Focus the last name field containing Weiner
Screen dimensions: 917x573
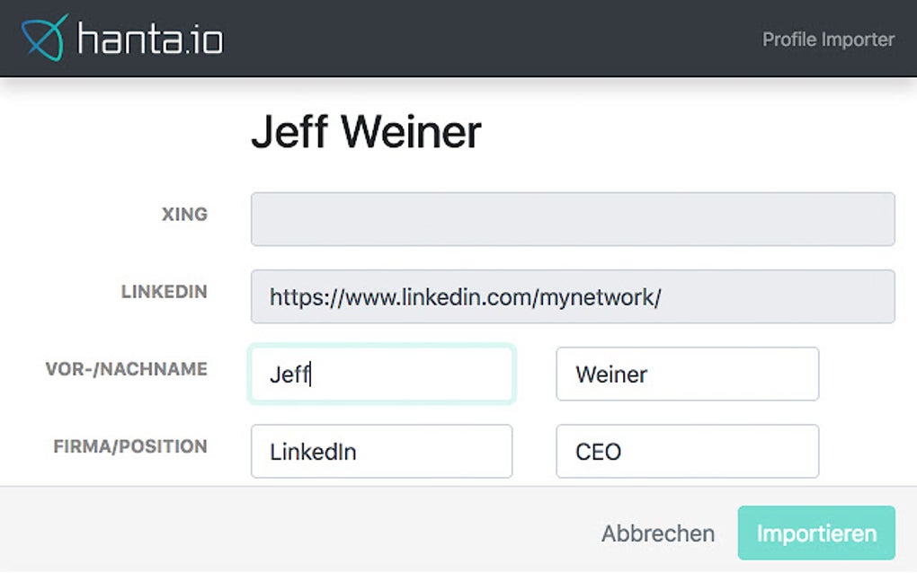coord(687,374)
